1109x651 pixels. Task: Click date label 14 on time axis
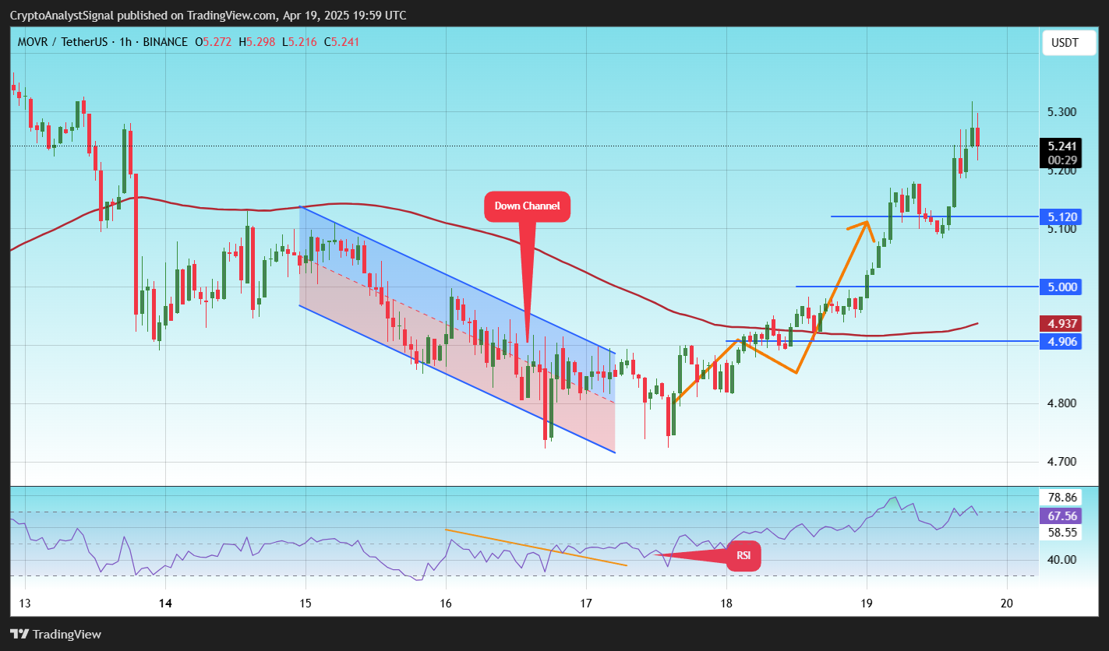(164, 603)
